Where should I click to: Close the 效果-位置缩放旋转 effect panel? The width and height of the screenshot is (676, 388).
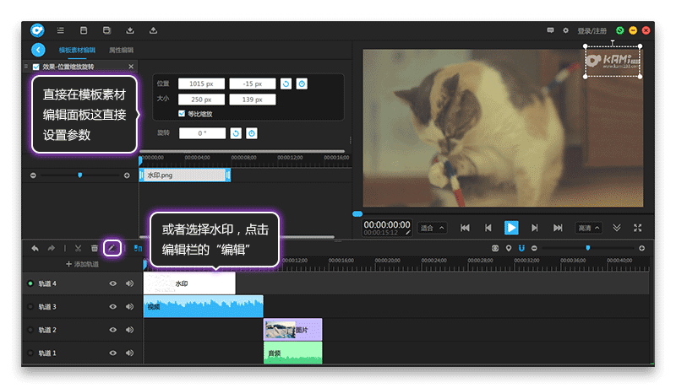[x=131, y=67]
